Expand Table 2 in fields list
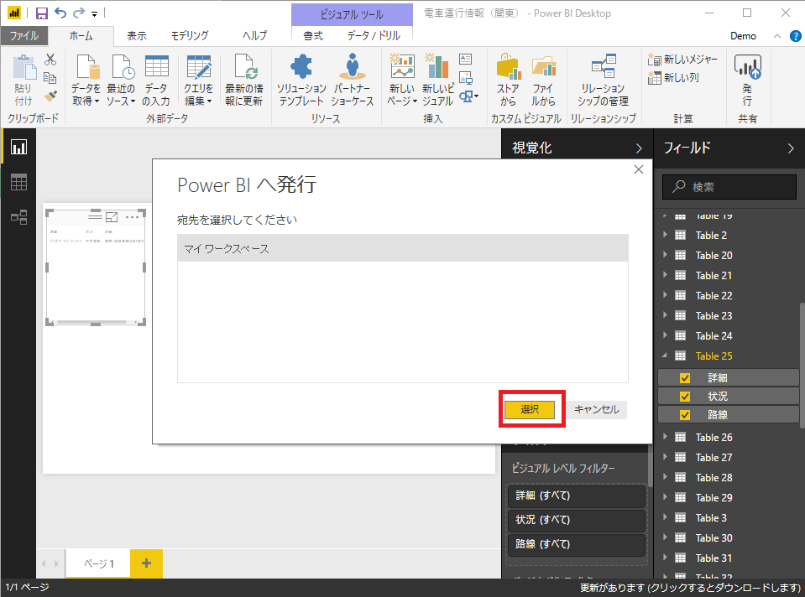Viewport: 805px width, 597px height. coord(665,235)
